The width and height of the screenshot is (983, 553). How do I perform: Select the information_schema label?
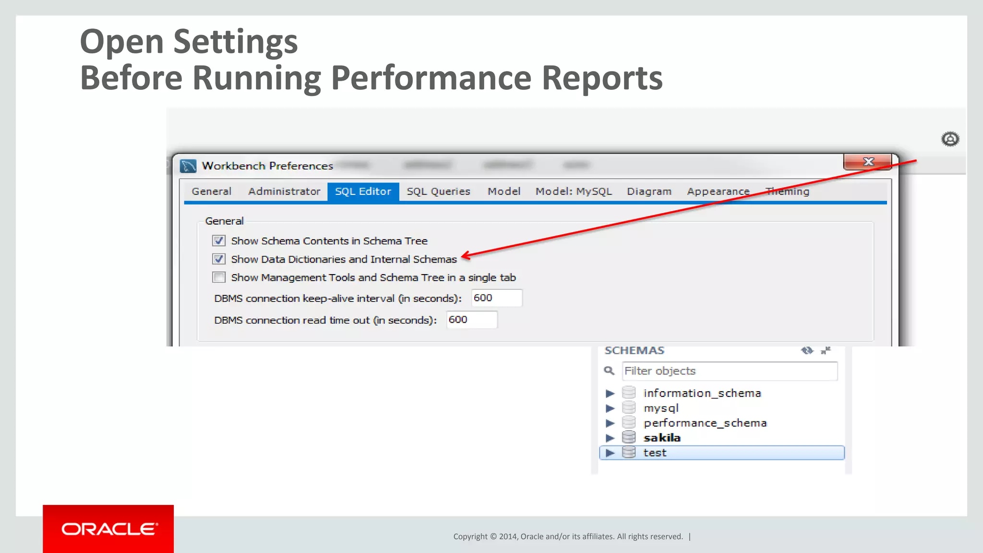[x=702, y=393]
